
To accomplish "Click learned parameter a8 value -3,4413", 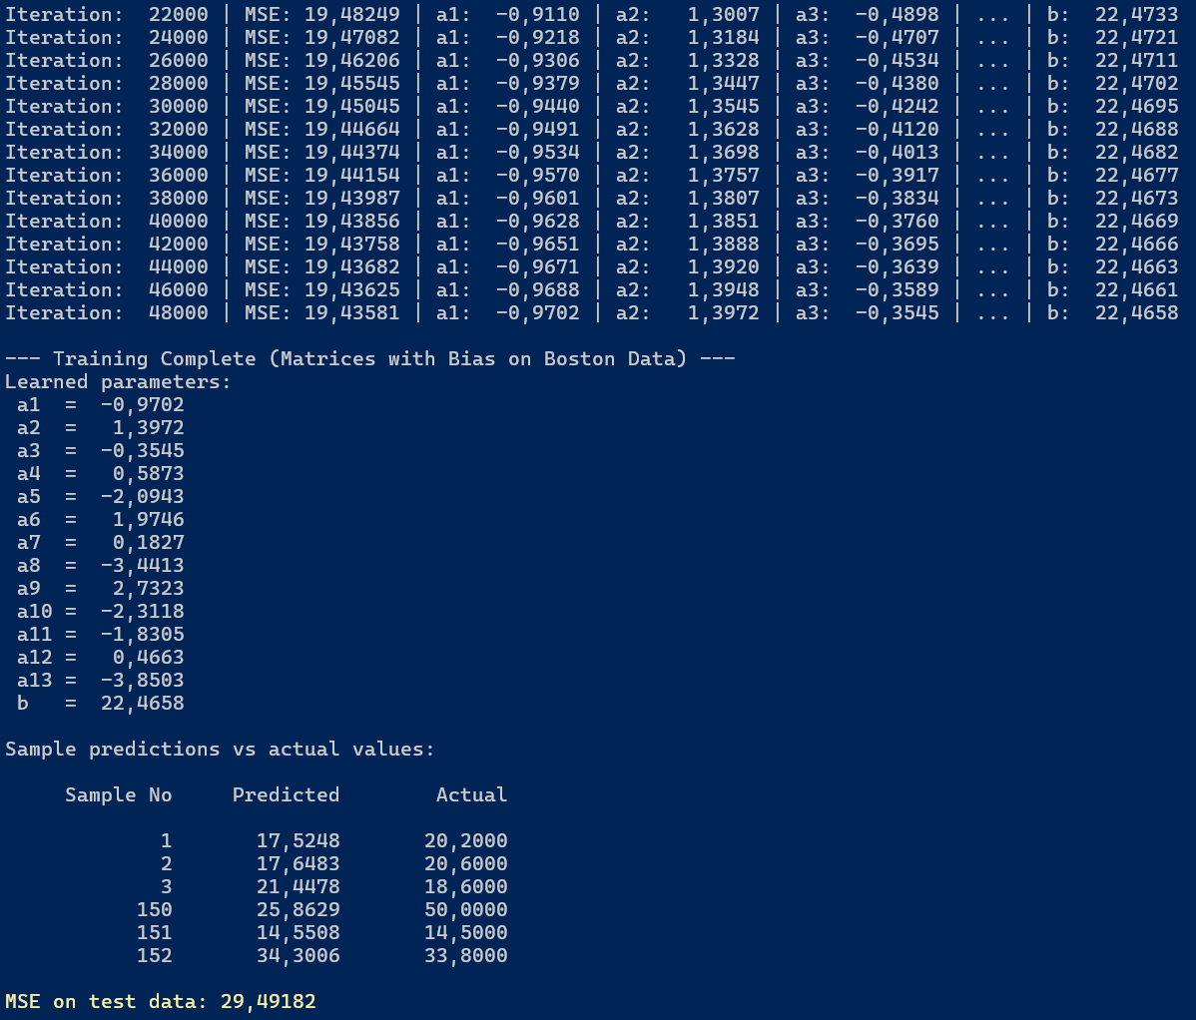I will coord(142,565).
